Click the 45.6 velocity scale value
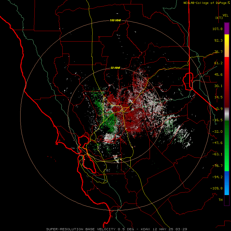The image size is (231, 231). coord(218,74)
